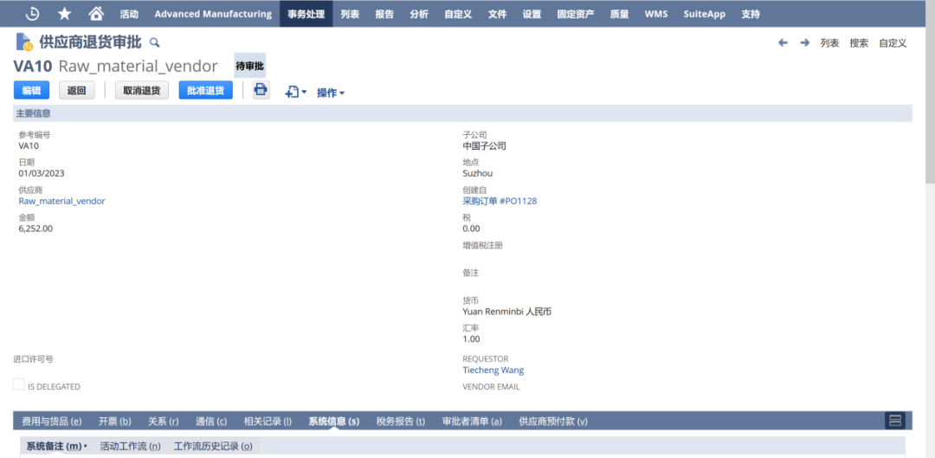Viewport: 935px width, 458px height.
Task: Click the vendor return document icon
Action: pos(24,42)
